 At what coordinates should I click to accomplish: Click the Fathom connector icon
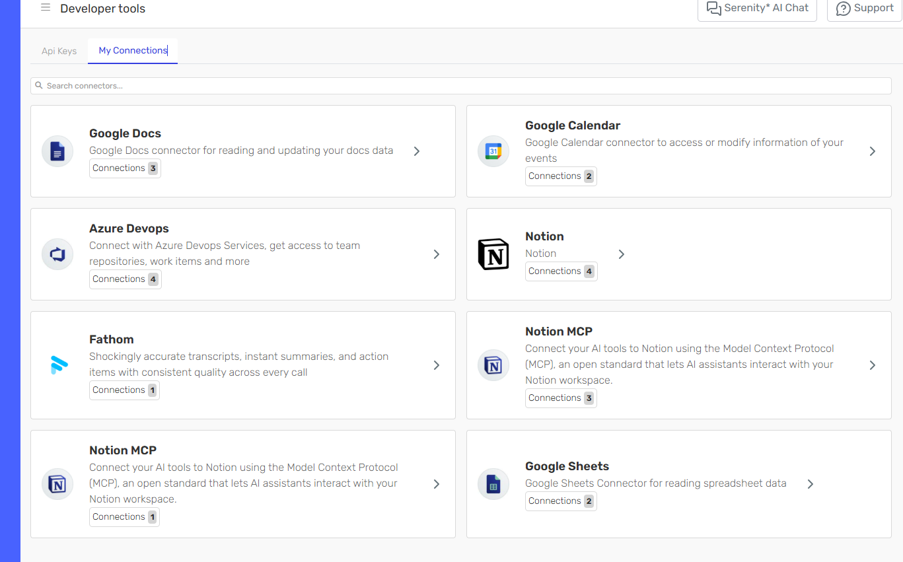(x=57, y=365)
